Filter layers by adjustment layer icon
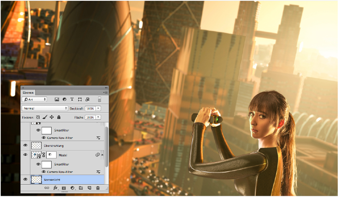Viewport: 339px width, 197px height. 64,100
